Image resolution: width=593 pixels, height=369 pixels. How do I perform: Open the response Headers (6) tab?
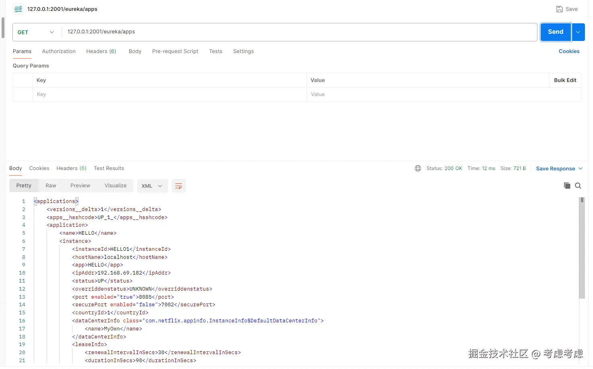click(x=71, y=168)
